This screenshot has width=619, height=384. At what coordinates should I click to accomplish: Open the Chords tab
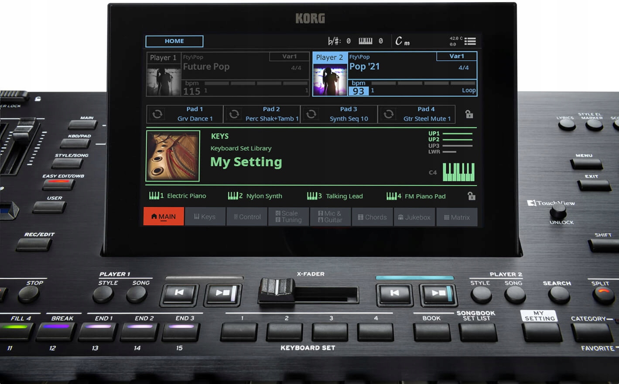pyautogui.click(x=373, y=217)
